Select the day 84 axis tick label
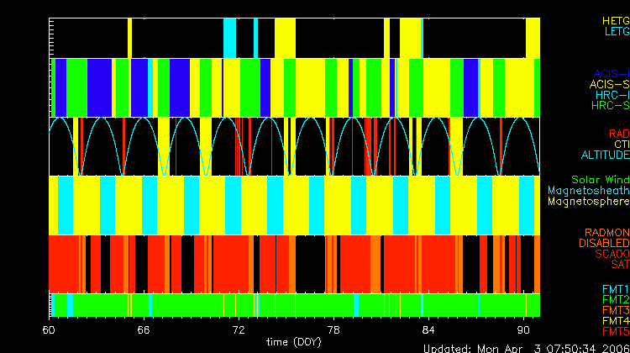630x353 pixels. (x=428, y=329)
